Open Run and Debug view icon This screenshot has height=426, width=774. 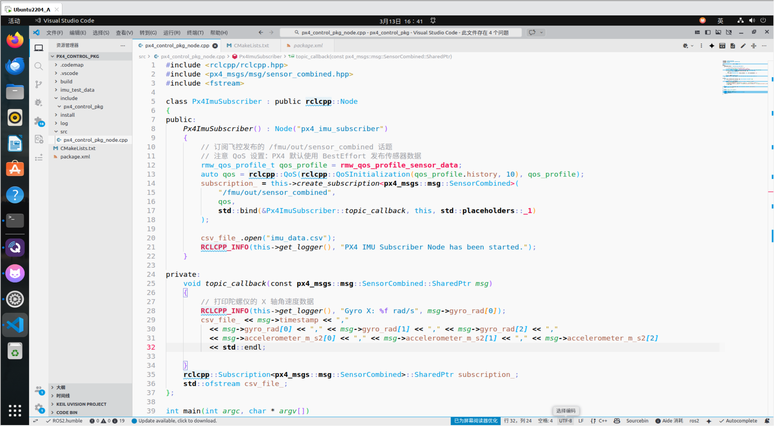coord(38,103)
